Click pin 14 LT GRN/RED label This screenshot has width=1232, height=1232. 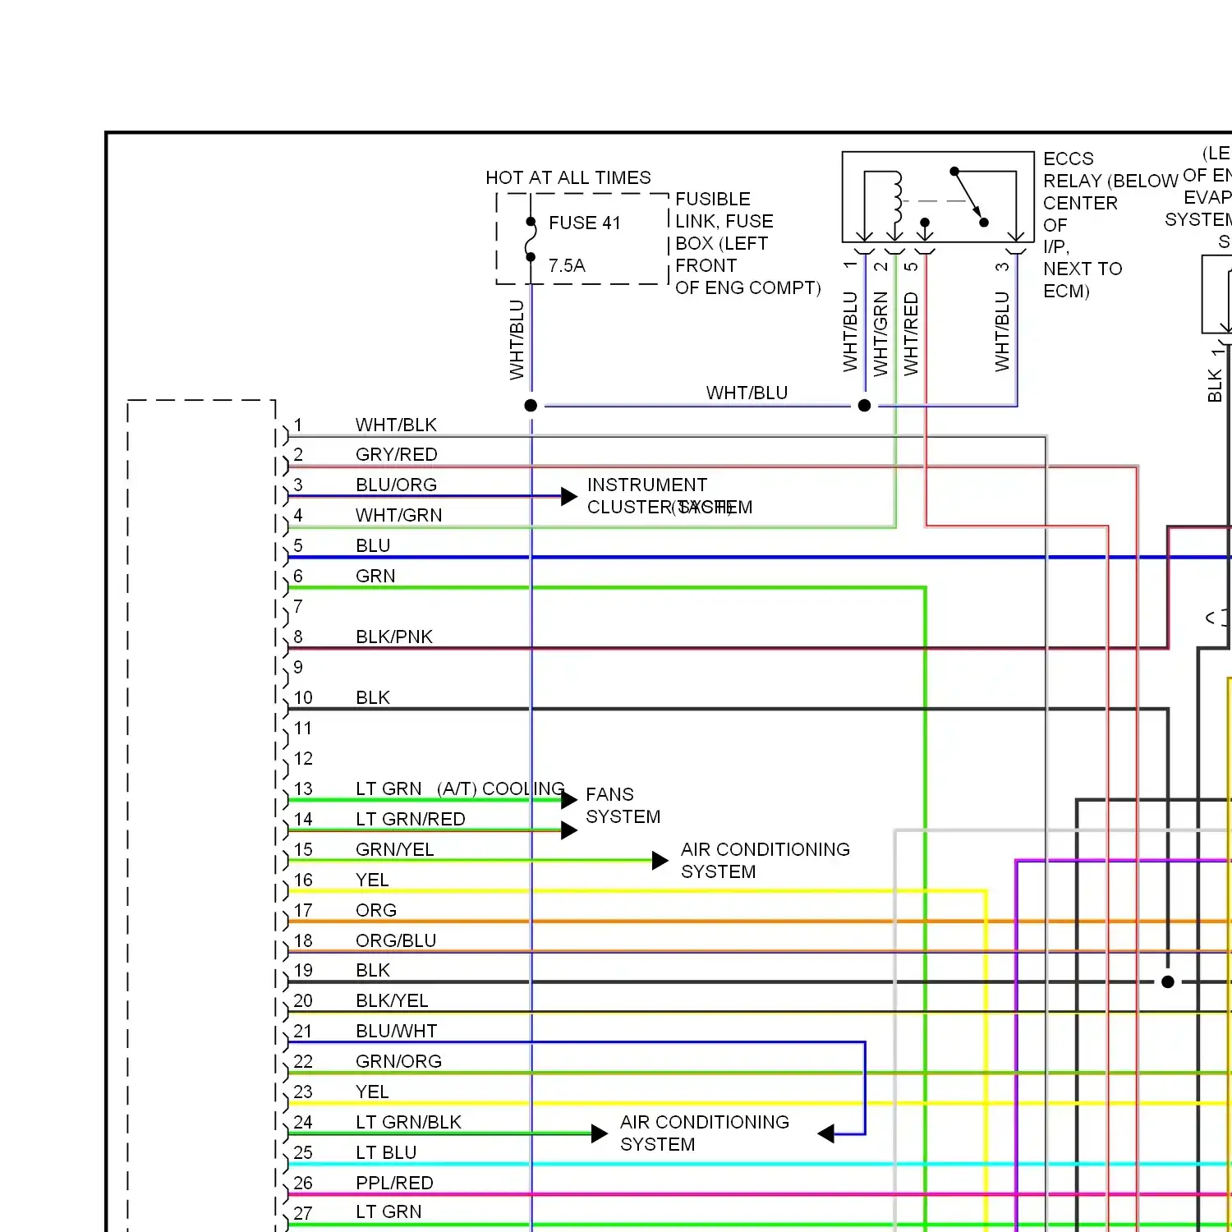pyautogui.click(x=410, y=819)
